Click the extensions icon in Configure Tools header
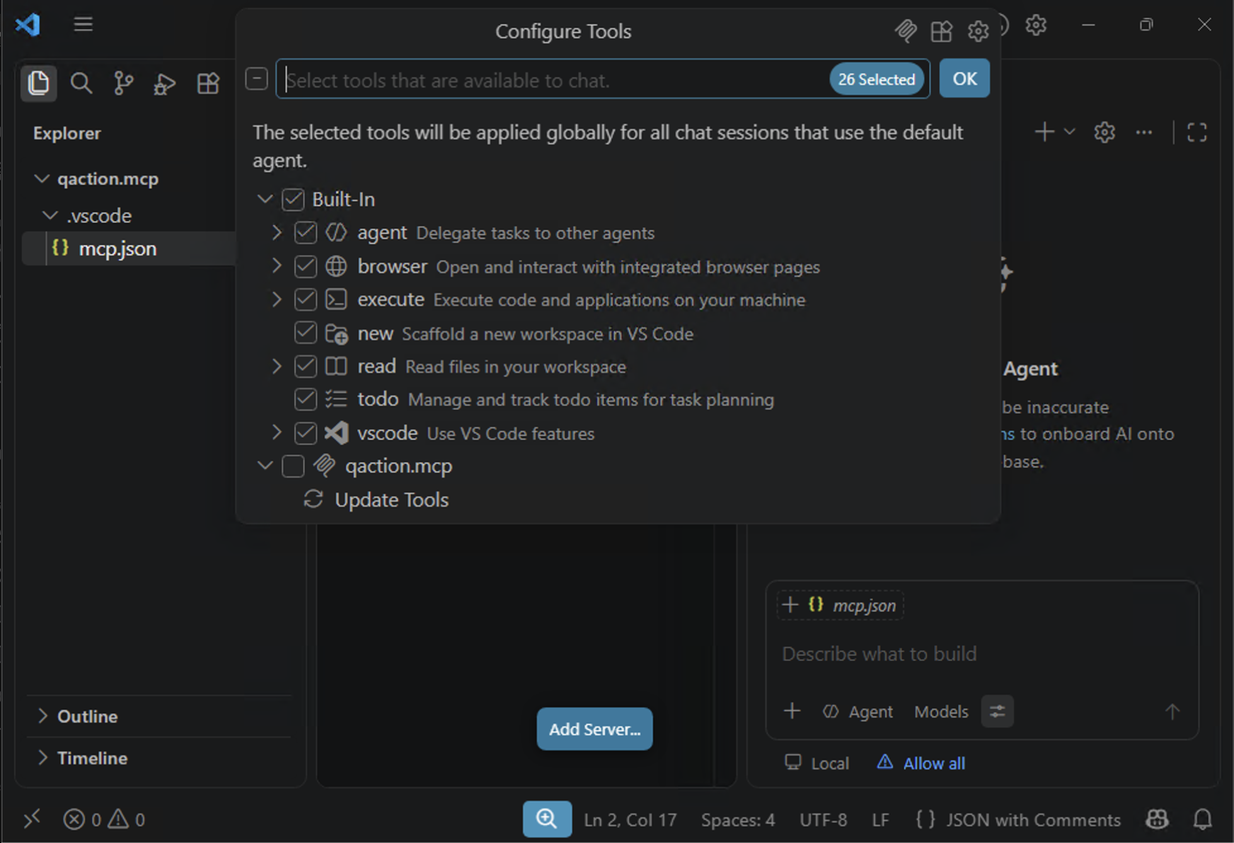Viewport: 1234px width, 843px height. point(942,31)
